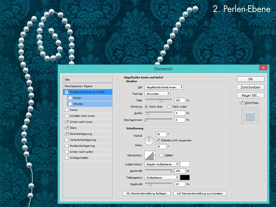Open the Stile list entry
Image resolution: width=276 pixels, height=207 pixels.
click(88, 80)
